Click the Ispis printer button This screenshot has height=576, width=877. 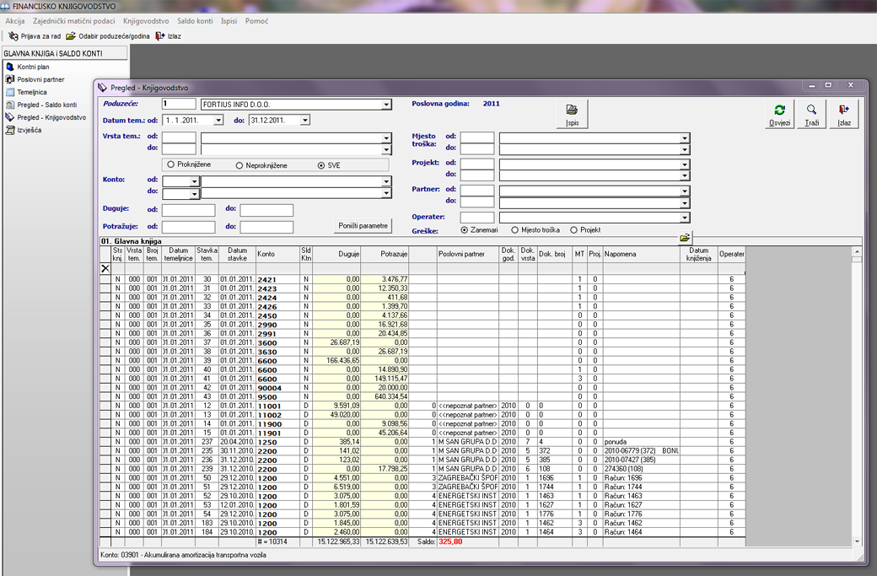(x=573, y=115)
